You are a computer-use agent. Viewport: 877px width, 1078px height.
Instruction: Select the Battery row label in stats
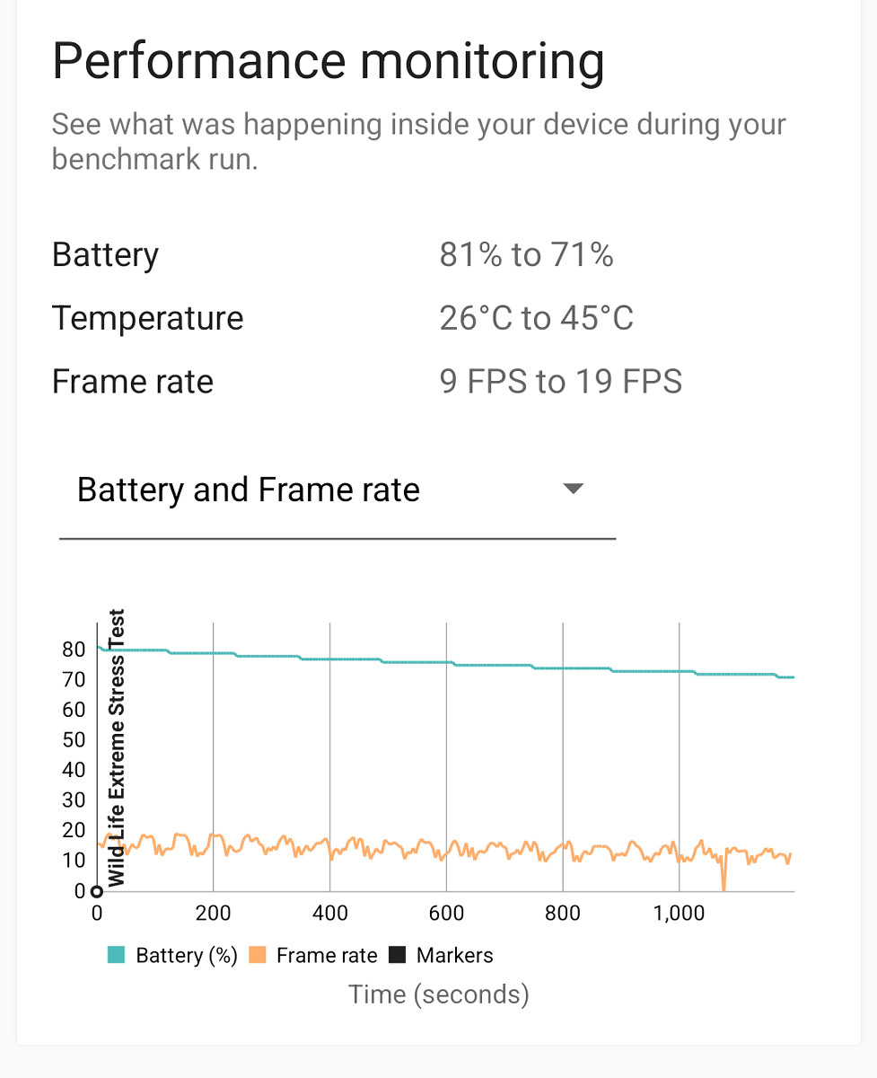tap(105, 255)
